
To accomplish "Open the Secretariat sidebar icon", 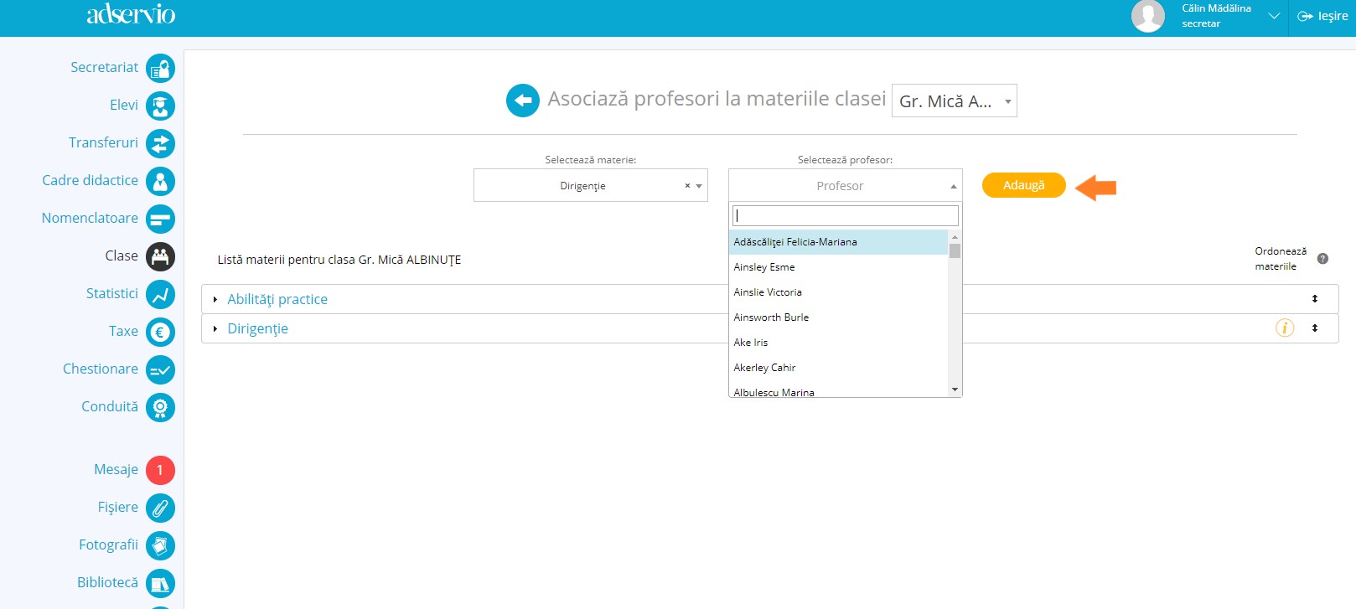I will [x=160, y=68].
